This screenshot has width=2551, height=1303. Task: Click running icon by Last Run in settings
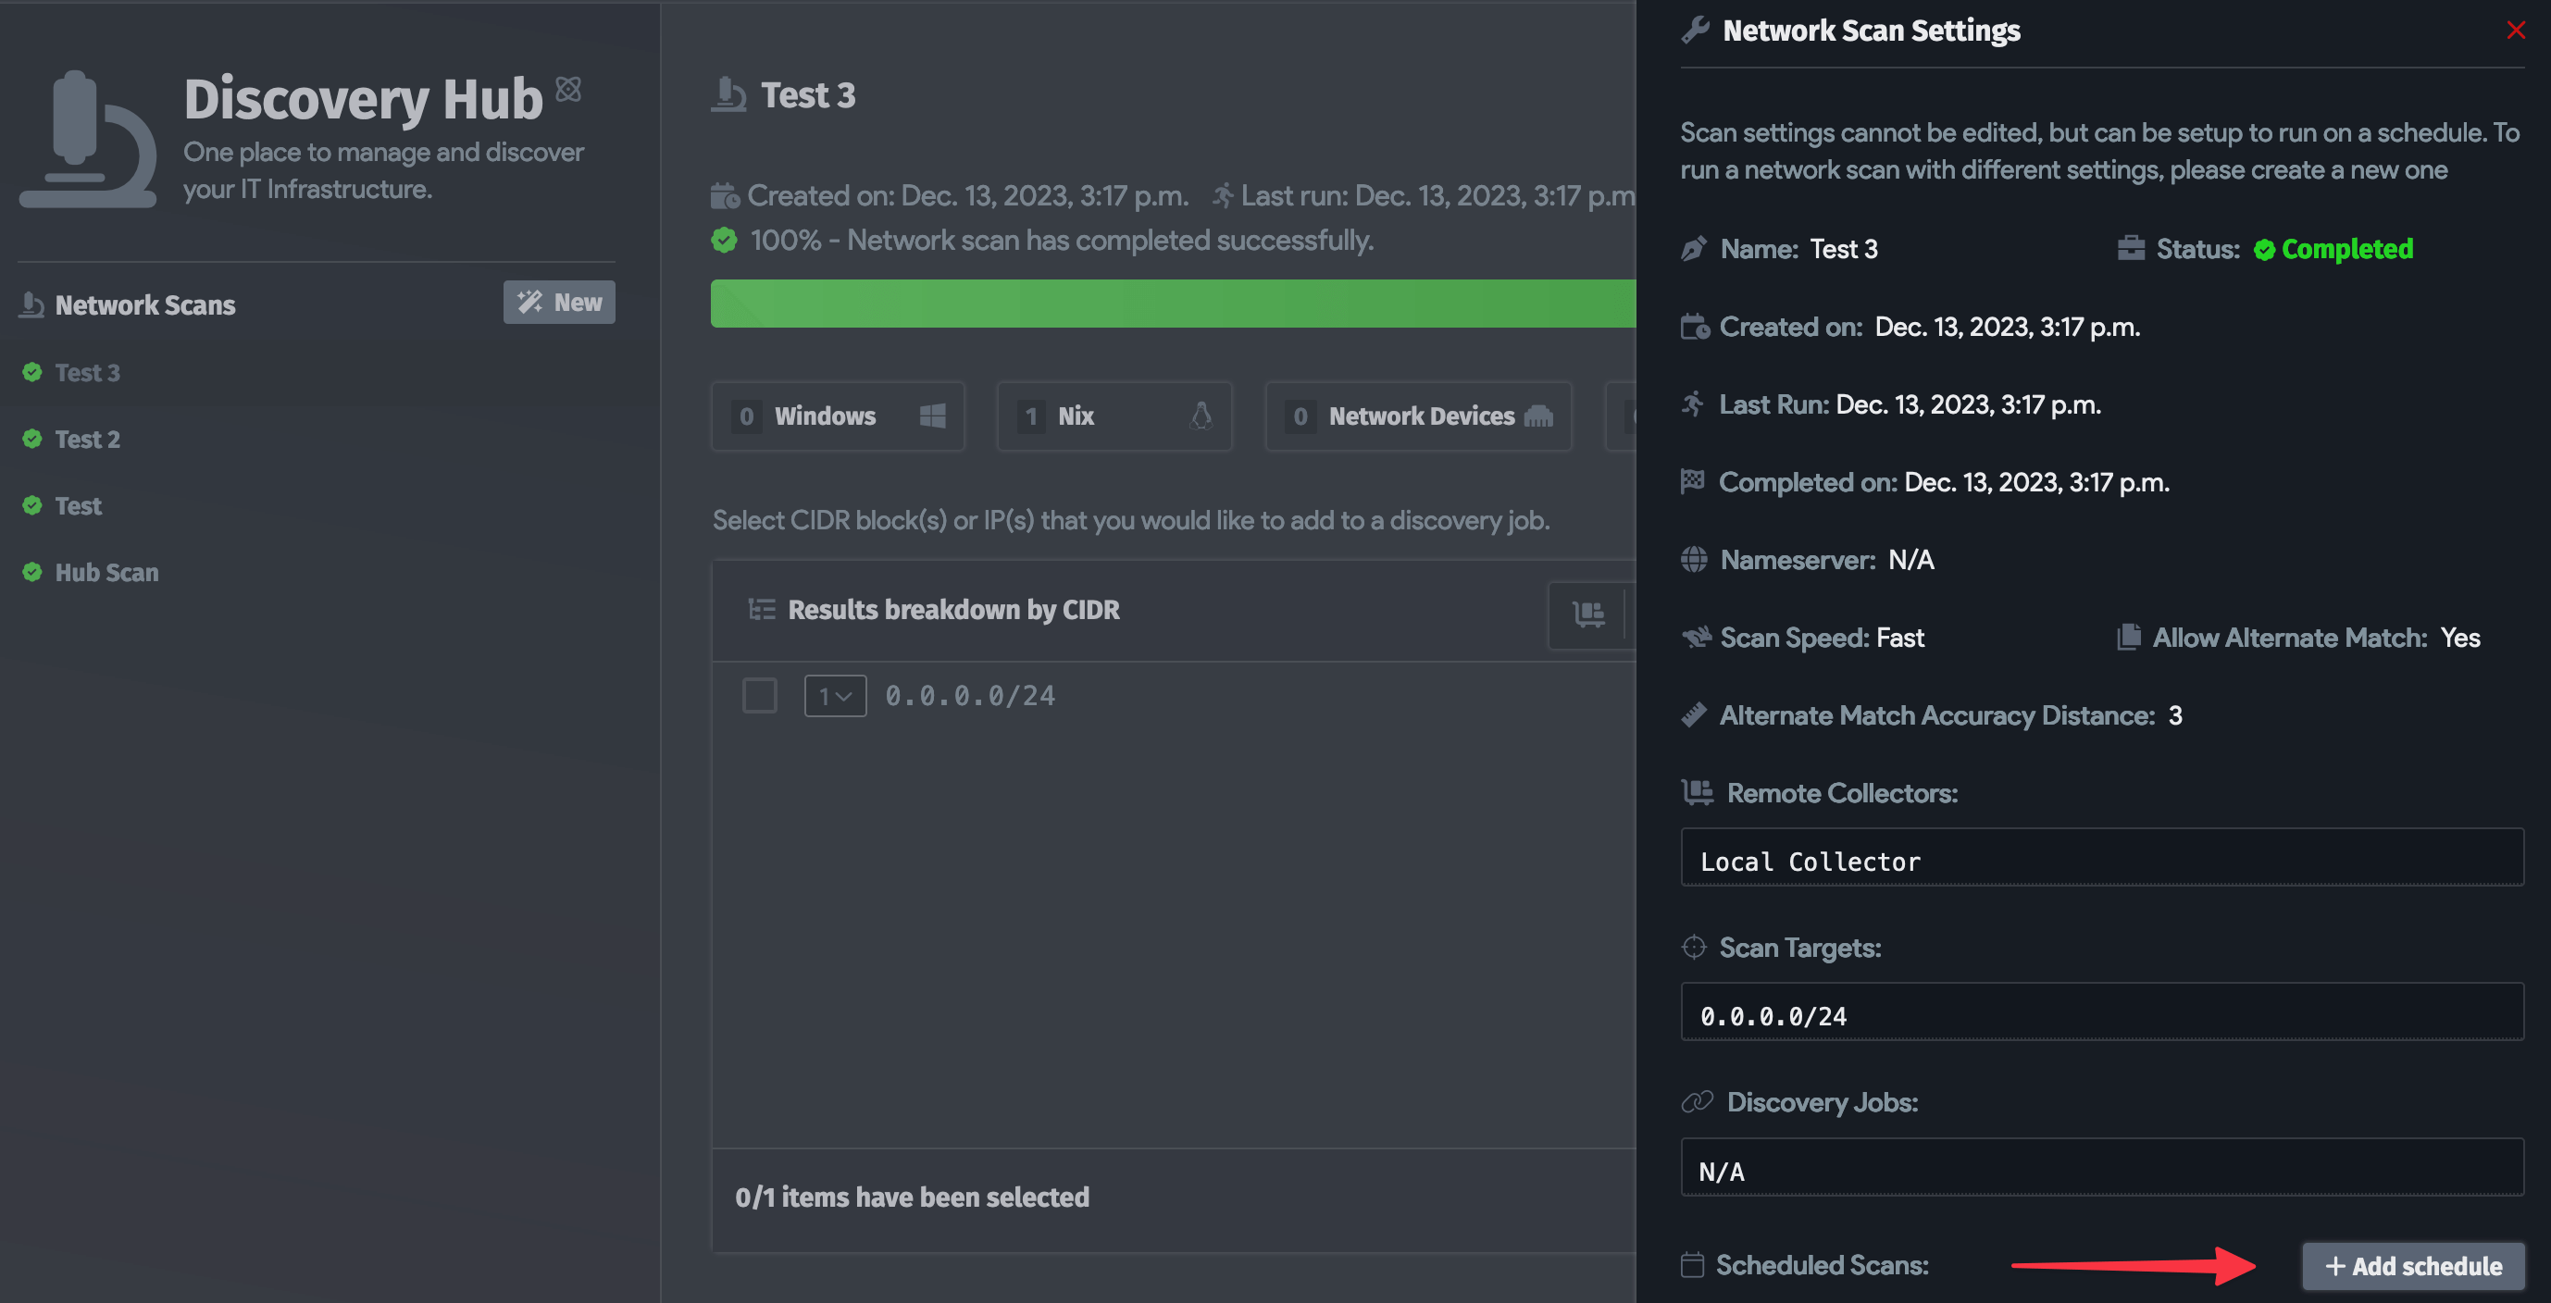click(x=1693, y=404)
